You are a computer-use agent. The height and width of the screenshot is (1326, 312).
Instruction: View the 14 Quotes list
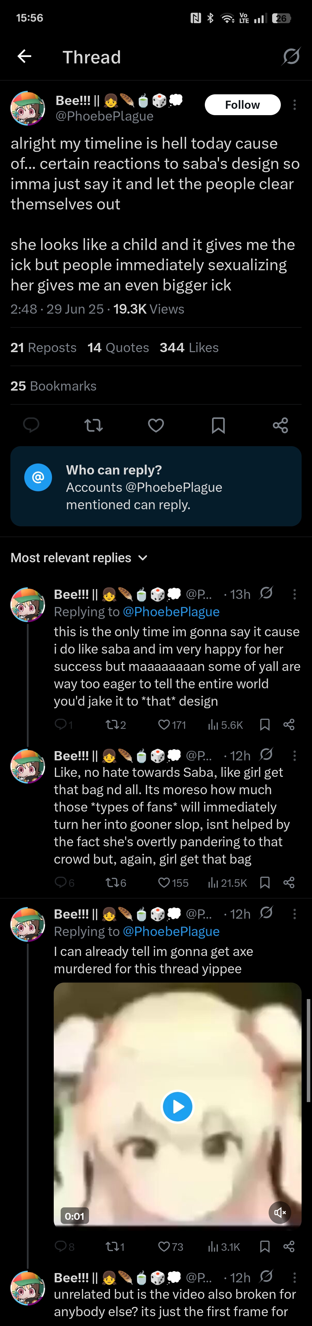point(118,348)
